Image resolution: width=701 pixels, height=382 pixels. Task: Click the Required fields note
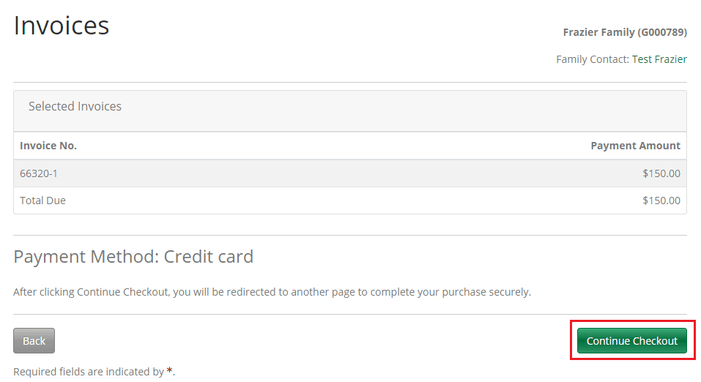pos(88,372)
